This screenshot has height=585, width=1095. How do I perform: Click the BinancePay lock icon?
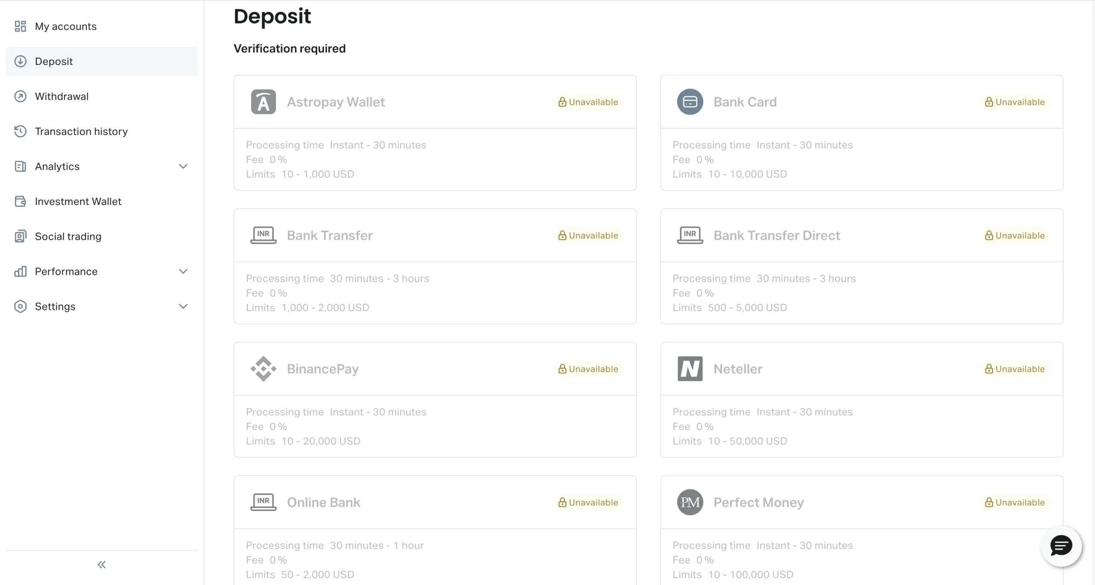pos(561,369)
